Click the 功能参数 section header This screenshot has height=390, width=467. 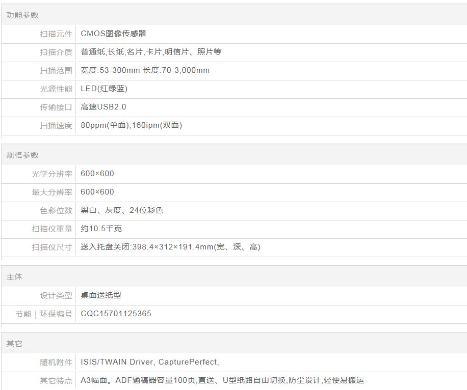pos(22,15)
